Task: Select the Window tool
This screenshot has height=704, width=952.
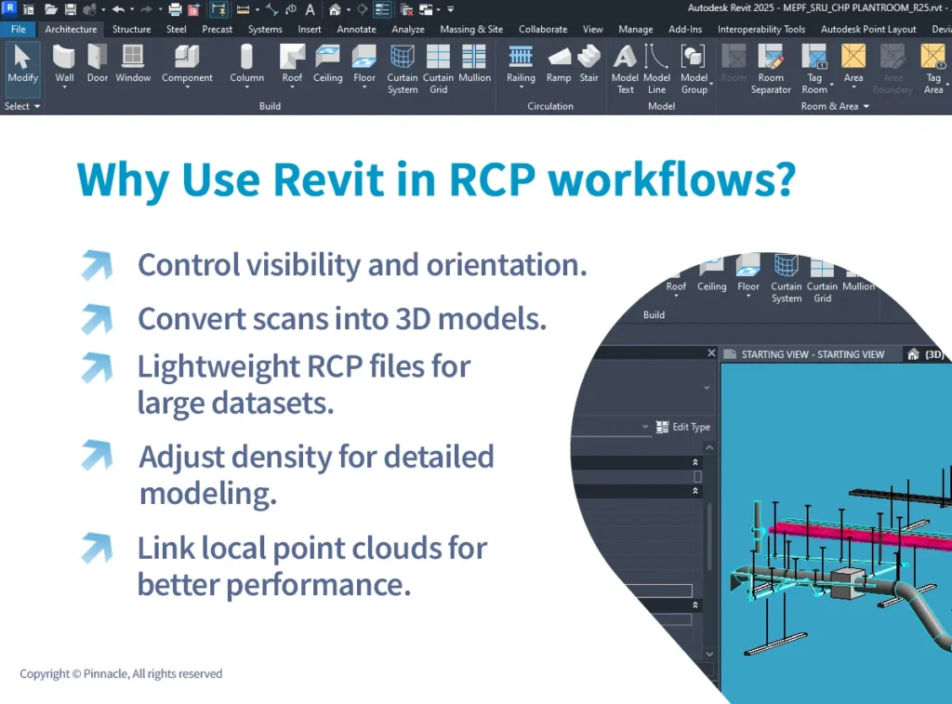Action: (x=133, y=65)
